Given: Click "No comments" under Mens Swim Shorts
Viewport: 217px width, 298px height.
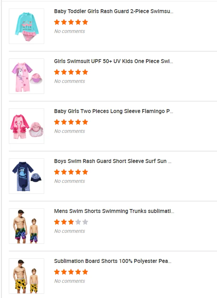Looking at the screenshot, I should point(70,231).
